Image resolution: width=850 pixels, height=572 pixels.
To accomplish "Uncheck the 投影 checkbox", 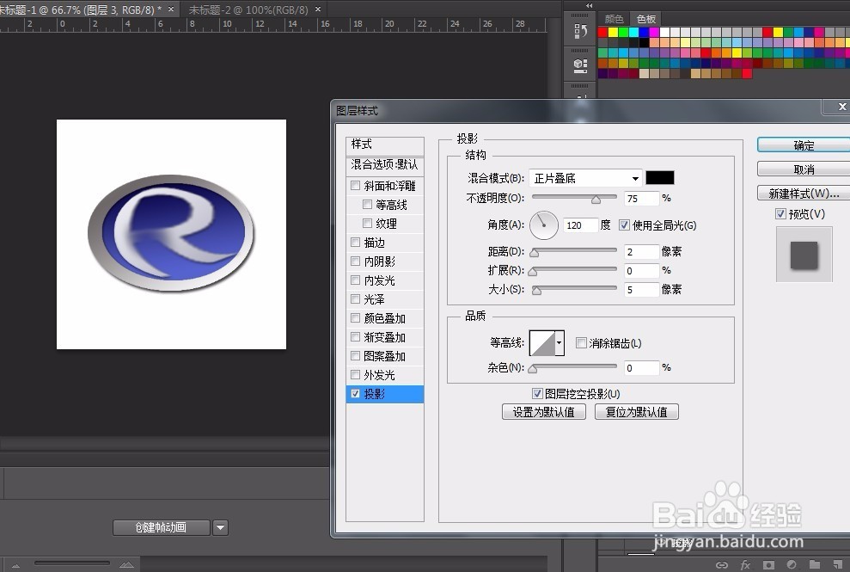I will (x=356, y=393).
